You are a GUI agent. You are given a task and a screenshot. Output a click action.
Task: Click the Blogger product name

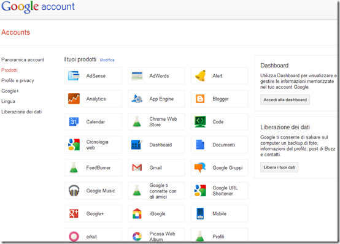[x=220, y=99]
